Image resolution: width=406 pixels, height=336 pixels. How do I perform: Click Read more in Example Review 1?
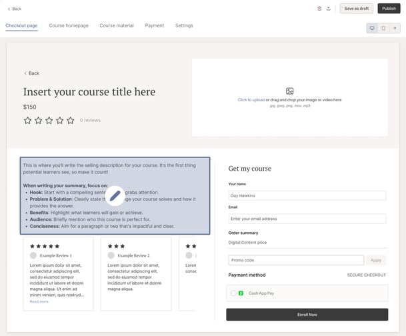39,301
